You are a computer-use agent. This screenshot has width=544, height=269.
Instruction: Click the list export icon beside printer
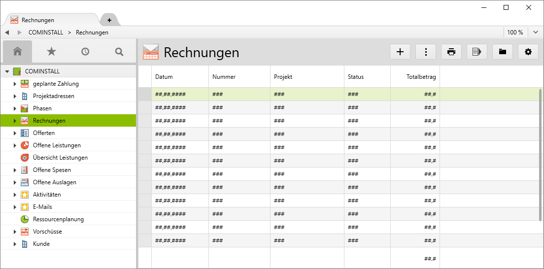[477, 52]
